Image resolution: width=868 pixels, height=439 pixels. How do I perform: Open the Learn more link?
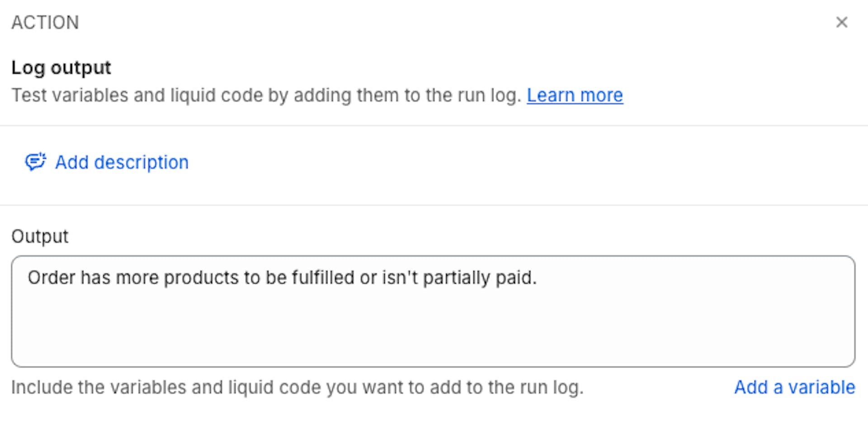[x=575, y=95]
